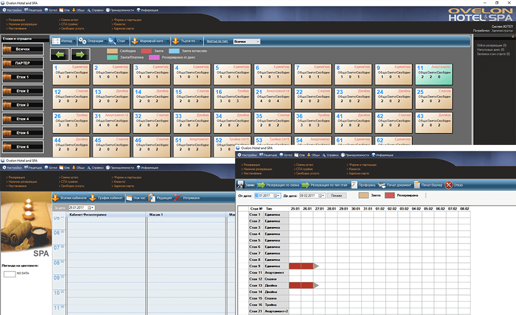
Task: Click Отказ red cancel icon
Action: tap(448, 185)
